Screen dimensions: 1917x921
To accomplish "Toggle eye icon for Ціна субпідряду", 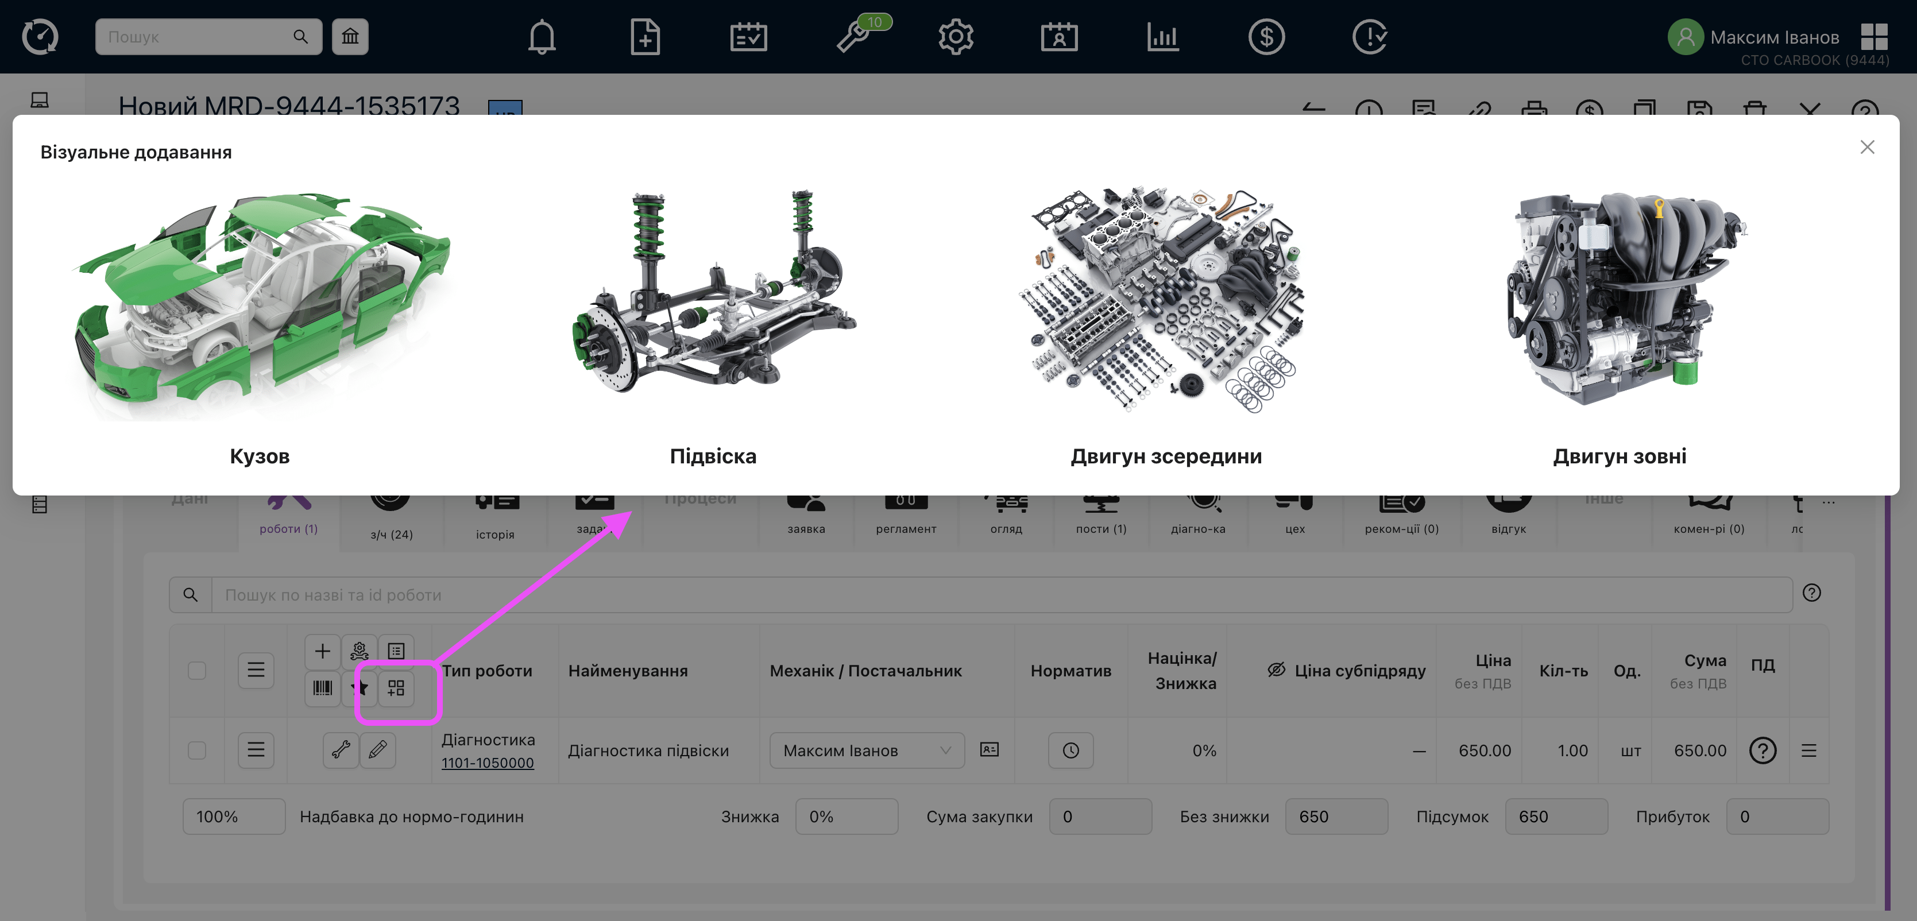I will tap(1276, 670).
